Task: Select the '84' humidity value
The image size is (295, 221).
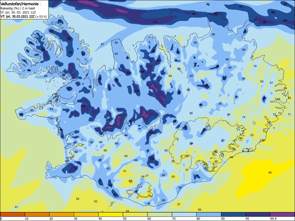Action: click(229, 114)
